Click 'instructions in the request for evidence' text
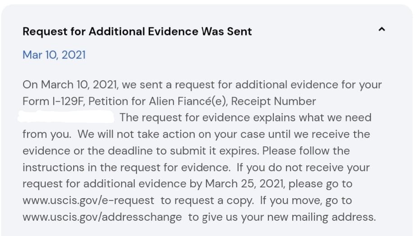Screen dimensions: 416x236 126,168
